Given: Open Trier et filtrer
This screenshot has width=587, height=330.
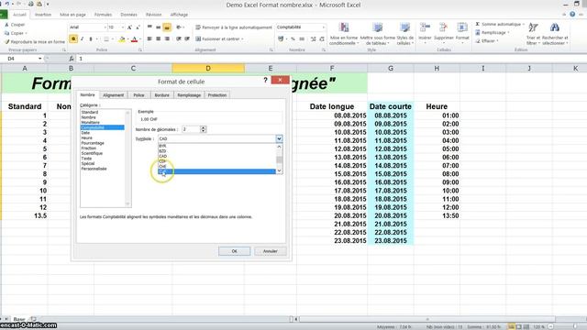Looking at the screenshot, I should 533,34.
